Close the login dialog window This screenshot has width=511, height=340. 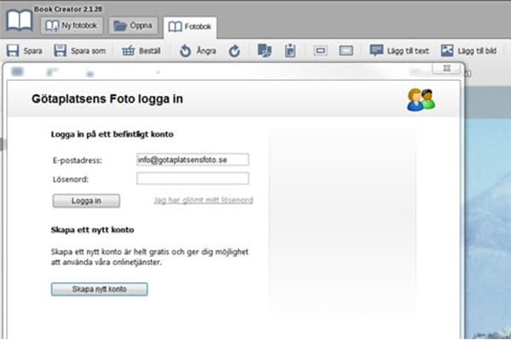coord(446,68)
